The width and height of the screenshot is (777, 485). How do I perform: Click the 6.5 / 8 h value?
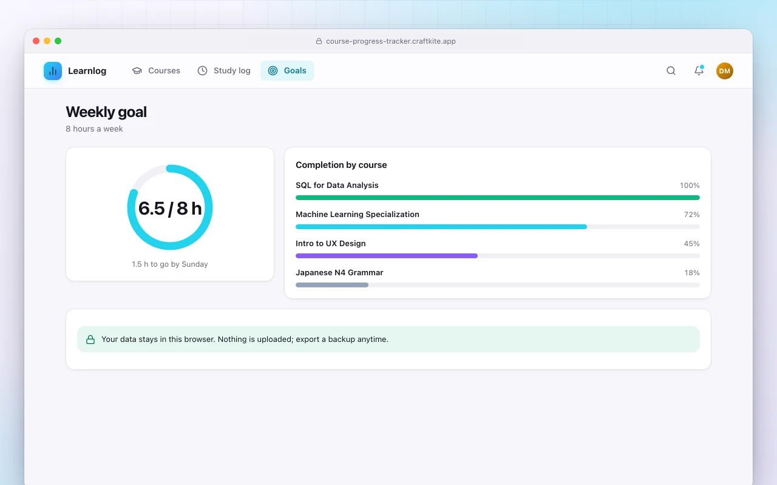tap(170, 209)
